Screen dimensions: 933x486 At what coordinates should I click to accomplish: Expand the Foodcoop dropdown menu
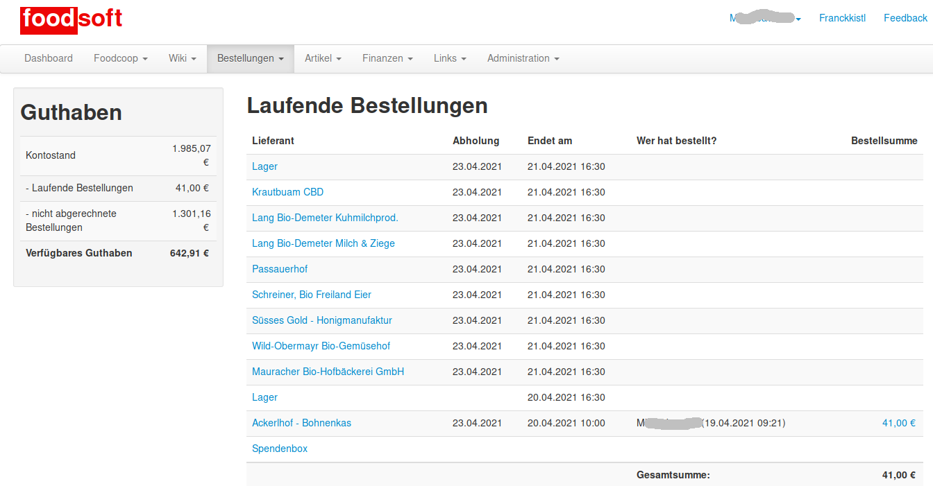(121, 58)
